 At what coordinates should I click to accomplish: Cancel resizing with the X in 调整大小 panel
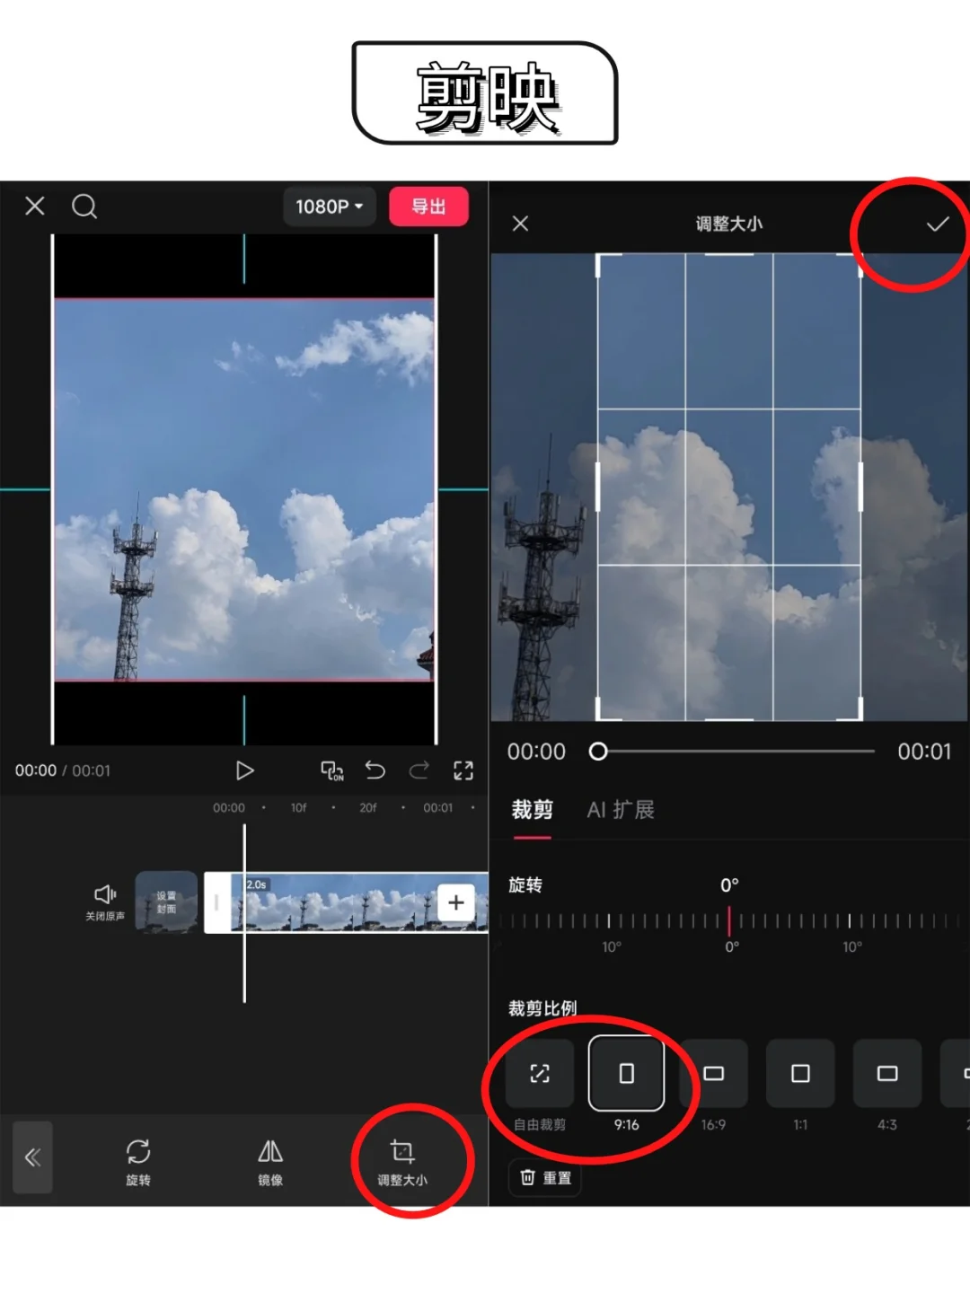521,224
